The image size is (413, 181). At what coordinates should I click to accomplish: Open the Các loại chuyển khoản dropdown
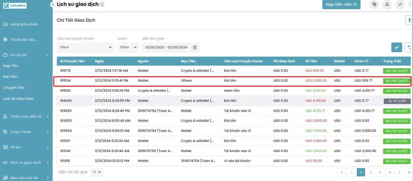[85, 47]
